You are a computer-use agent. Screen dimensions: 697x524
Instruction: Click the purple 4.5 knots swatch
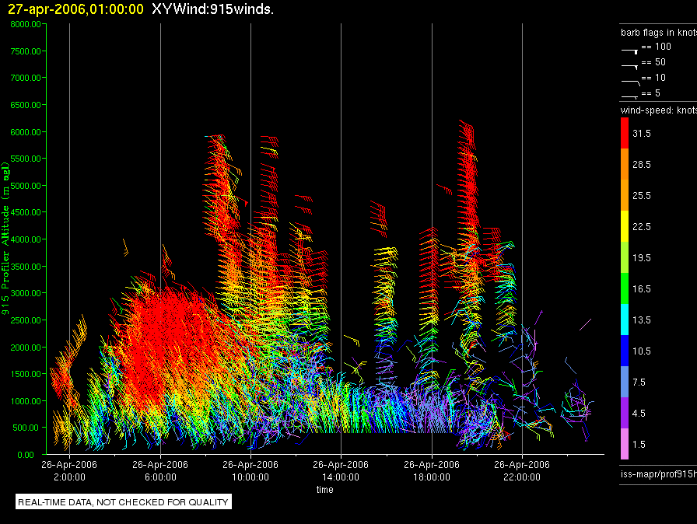pos(625,413)
